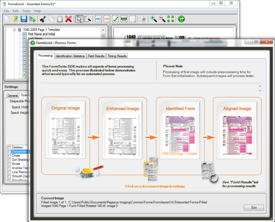
Task: Open the Edit menu
Action: point(15,11)
